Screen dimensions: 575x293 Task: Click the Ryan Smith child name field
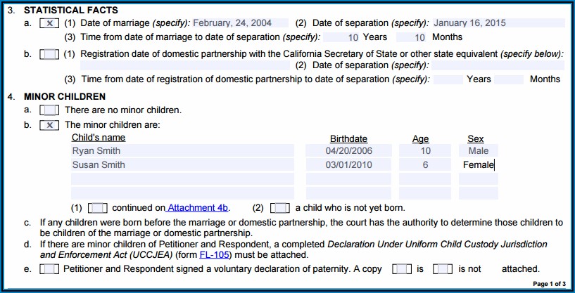[x=182, y=150]
